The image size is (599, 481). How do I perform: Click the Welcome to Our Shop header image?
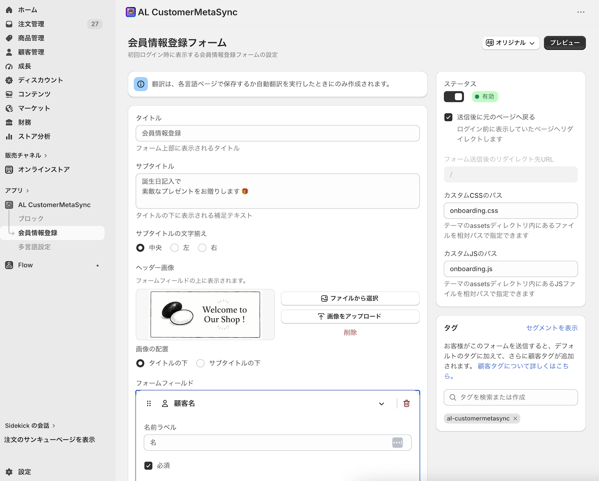[x=205, y=314]
